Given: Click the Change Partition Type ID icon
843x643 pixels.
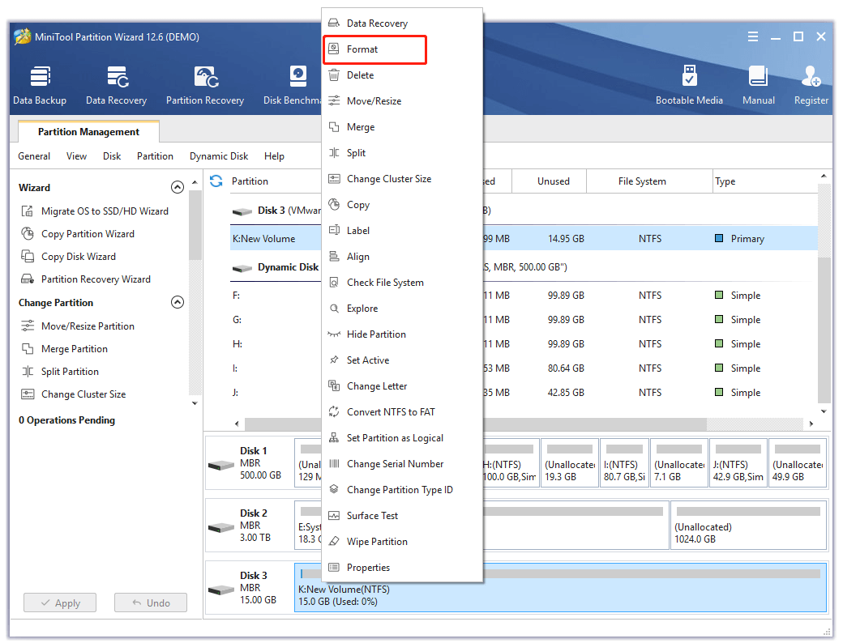Looking at the screenshot, I should point(334,489).
